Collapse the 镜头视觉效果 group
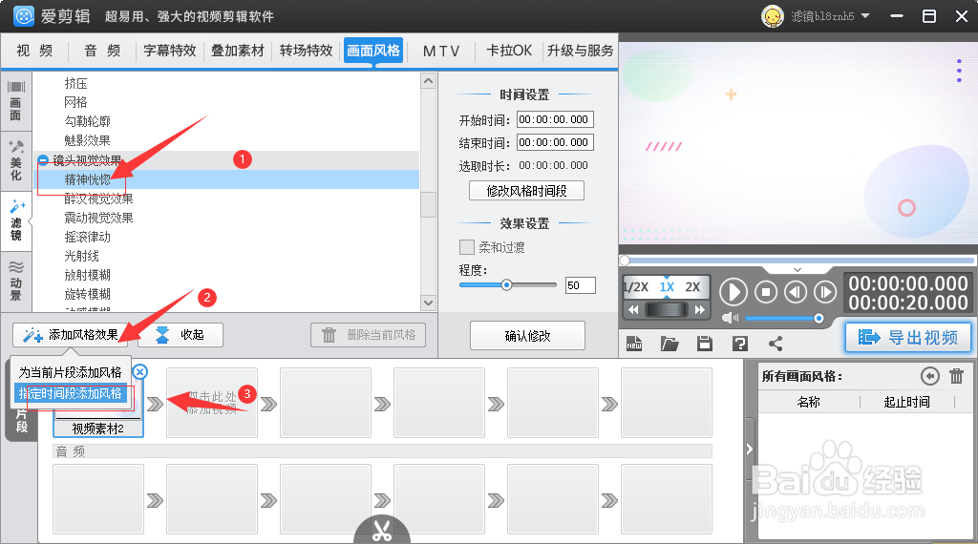This screenshot has height=544, width=978. 43,160
